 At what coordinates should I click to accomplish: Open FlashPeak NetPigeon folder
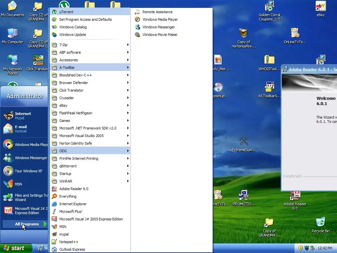tap(90, 113)
